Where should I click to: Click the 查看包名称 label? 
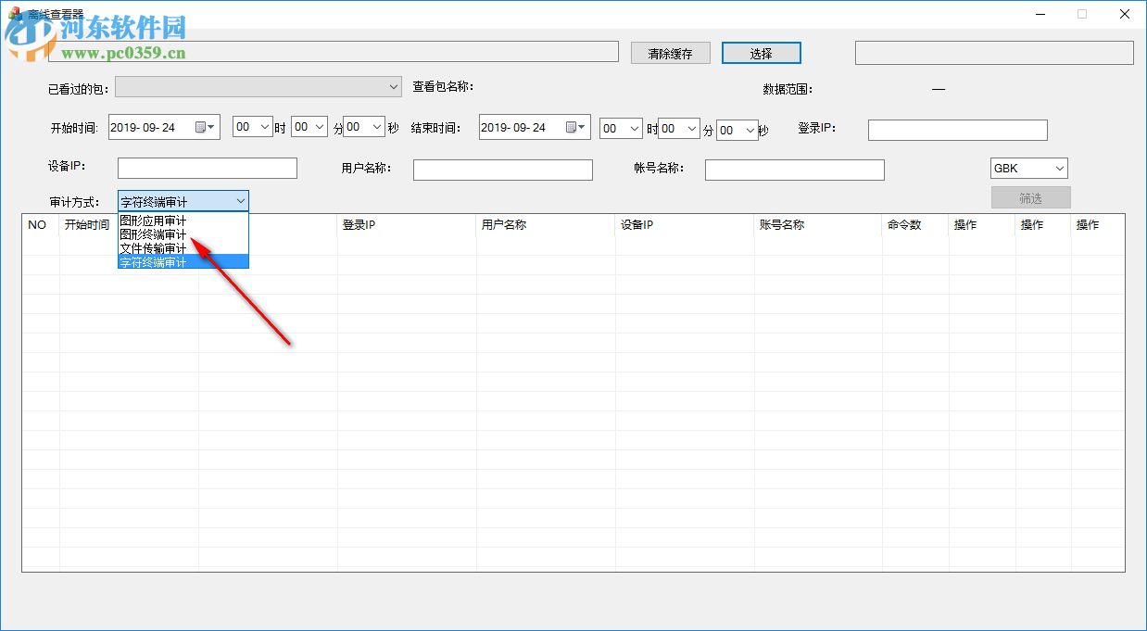[x=444, y=87]
